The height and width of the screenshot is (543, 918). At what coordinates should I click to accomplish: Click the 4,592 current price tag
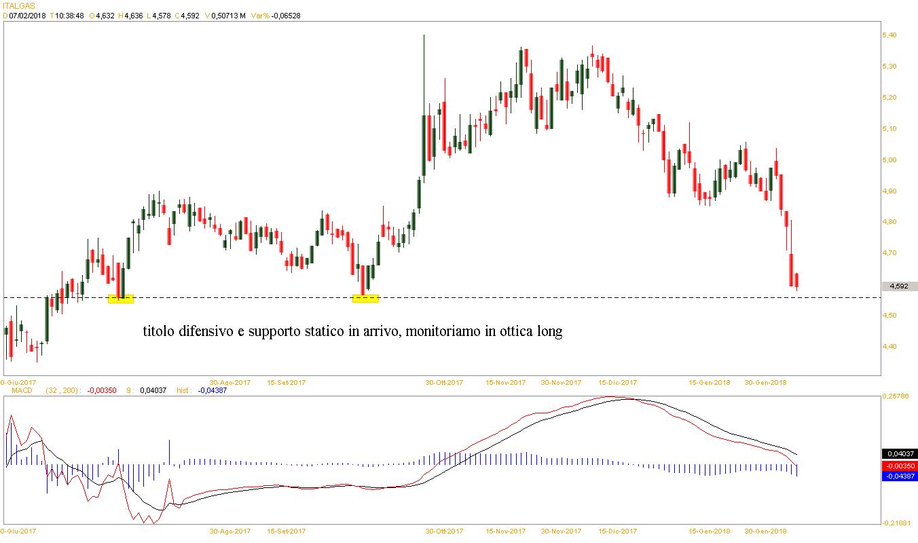tap(898, 286)
